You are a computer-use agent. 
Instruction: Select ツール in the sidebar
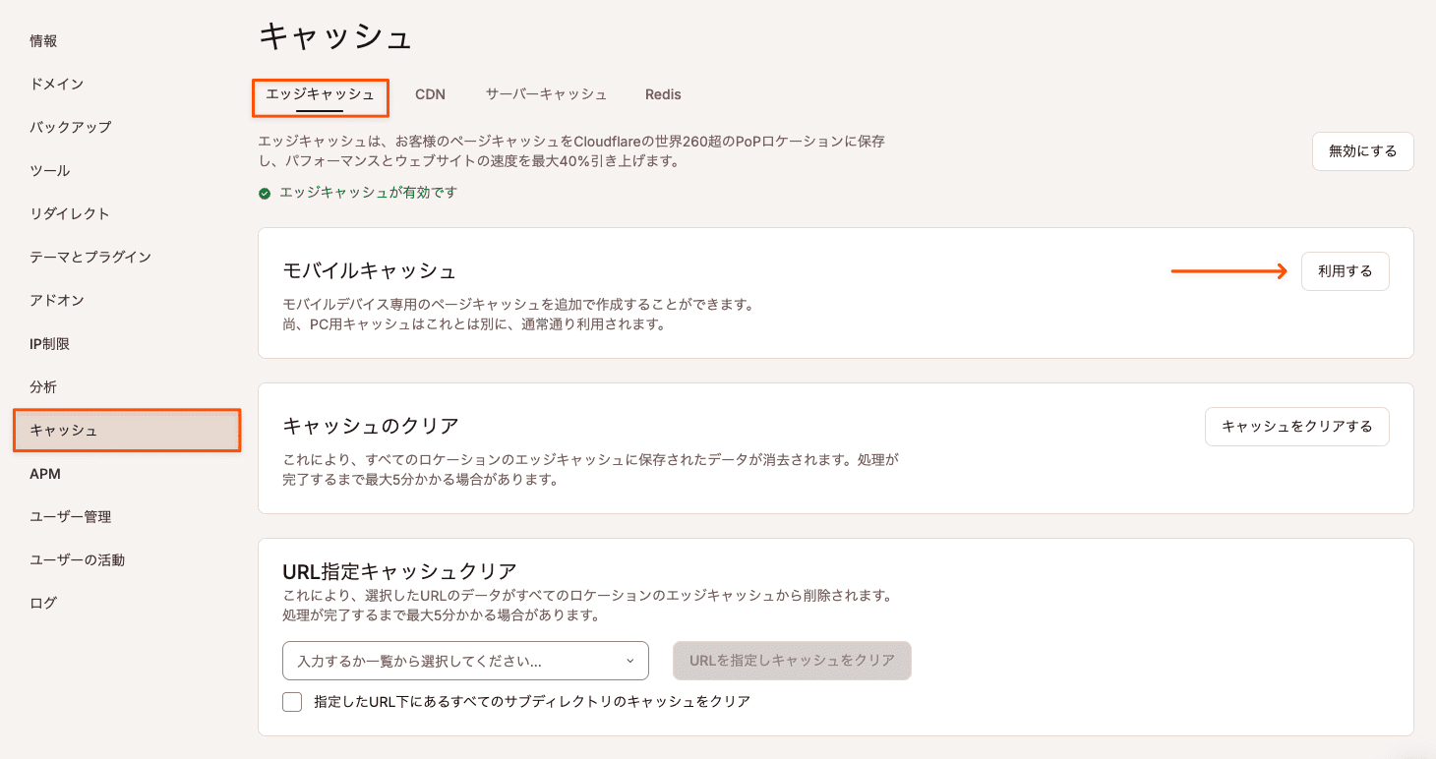coord(49,170)
